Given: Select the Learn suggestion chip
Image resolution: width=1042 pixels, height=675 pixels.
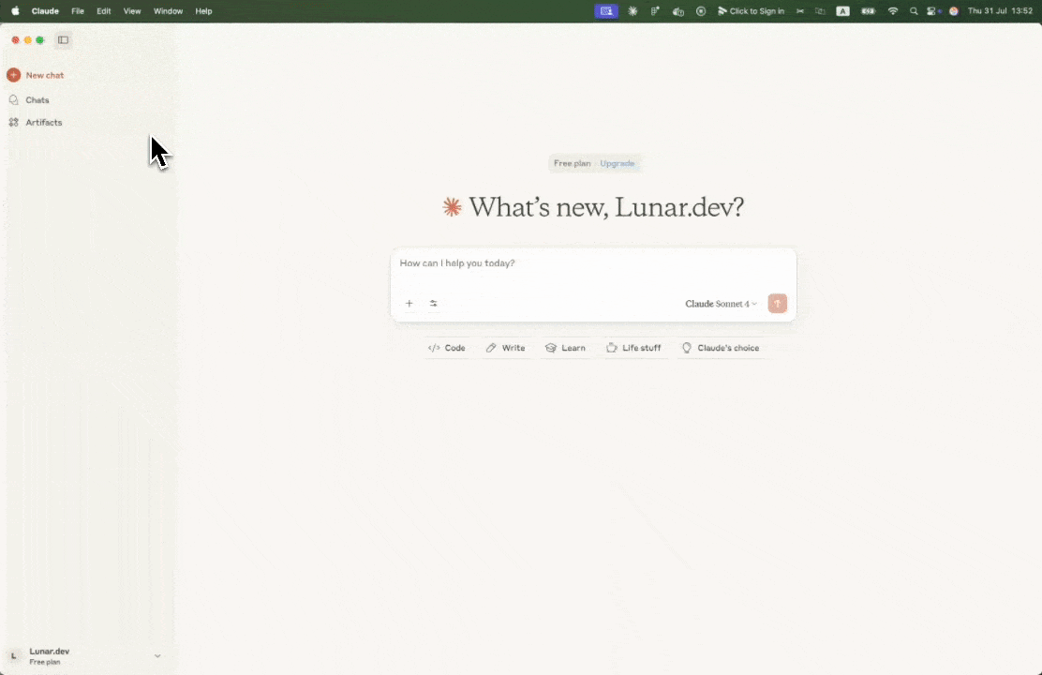Looking at the screenshot, I should point(566,348).
